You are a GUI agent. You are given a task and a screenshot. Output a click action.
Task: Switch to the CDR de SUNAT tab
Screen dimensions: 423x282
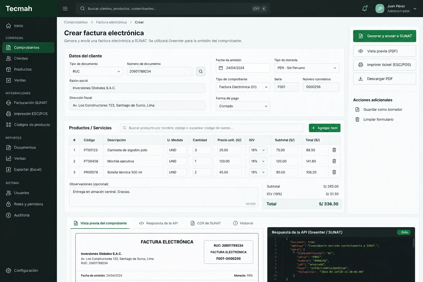(206, 223)
